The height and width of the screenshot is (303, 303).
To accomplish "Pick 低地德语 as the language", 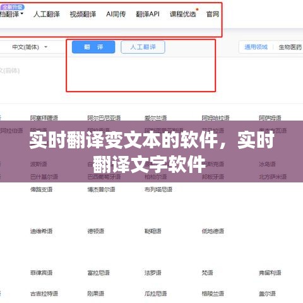I will 213,231.
